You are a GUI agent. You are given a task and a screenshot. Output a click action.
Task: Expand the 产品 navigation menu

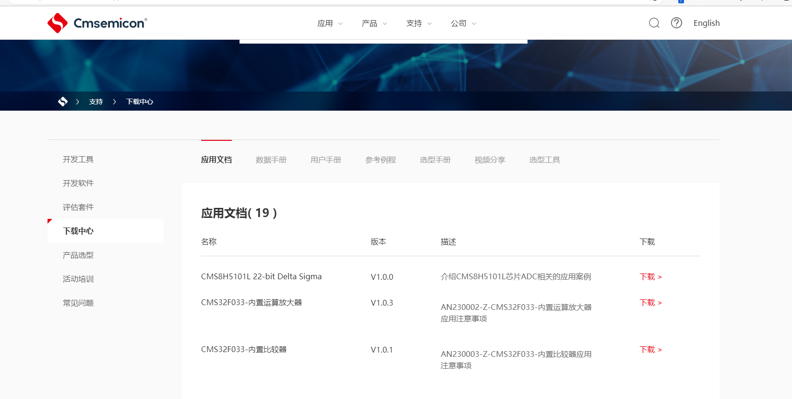pyautogui.click(x=374, y=23)
